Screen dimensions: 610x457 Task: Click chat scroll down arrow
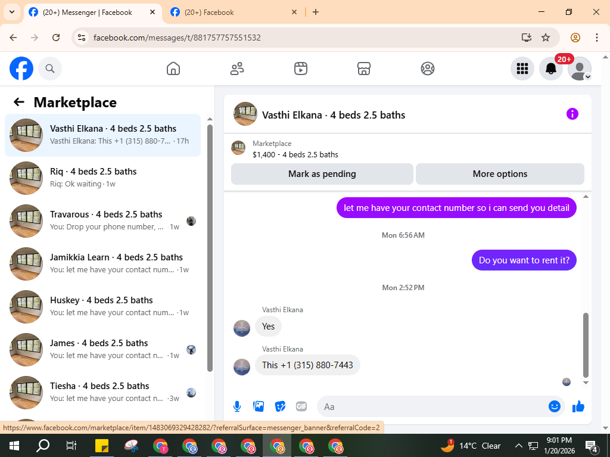coord(586,383)
